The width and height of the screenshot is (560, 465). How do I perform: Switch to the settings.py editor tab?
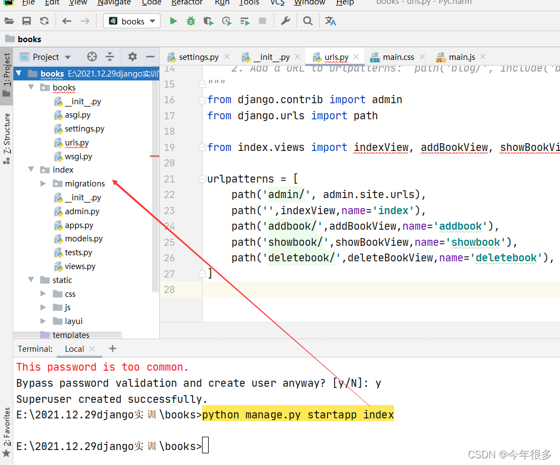pyautogui.click(x=199, y=57)
